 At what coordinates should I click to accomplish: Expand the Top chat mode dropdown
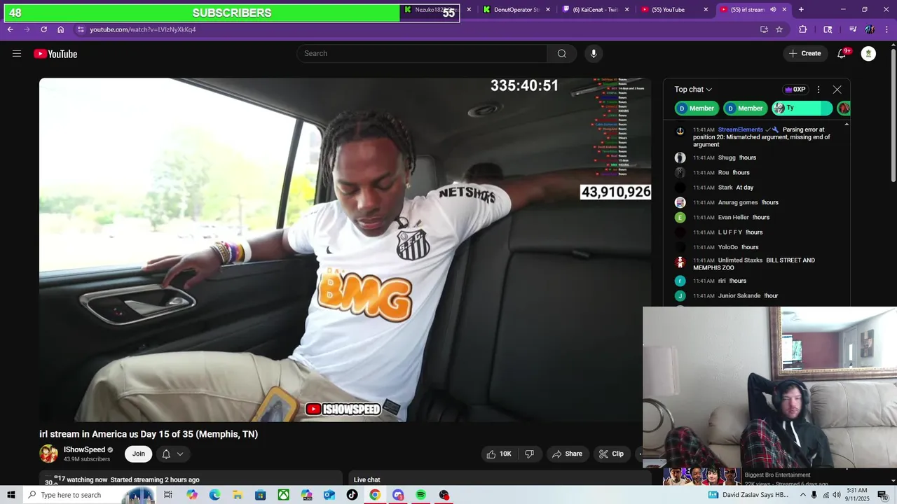tap(693, 90)
